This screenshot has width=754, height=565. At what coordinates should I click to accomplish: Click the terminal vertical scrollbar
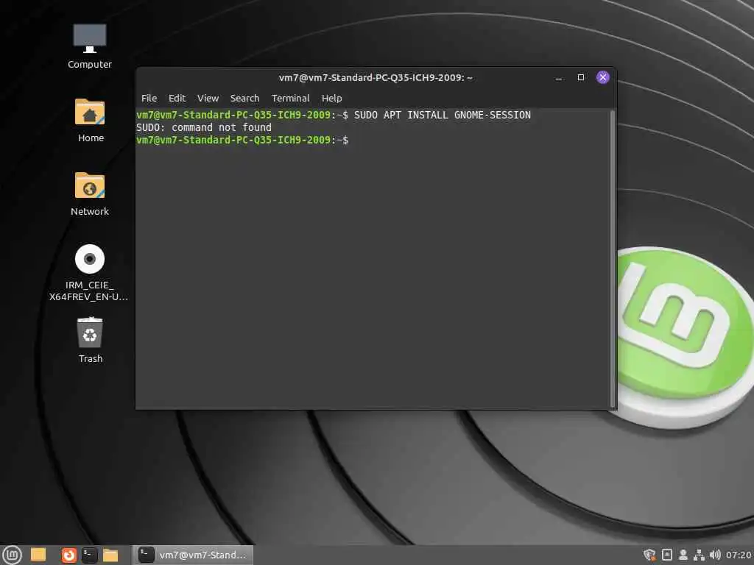pyautogui.click(x=612, y=258)
